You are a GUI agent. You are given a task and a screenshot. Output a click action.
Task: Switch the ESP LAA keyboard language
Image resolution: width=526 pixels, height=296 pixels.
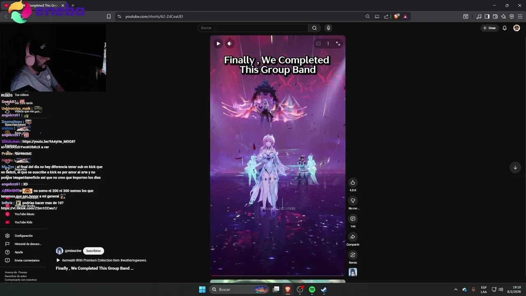(484, 289)
